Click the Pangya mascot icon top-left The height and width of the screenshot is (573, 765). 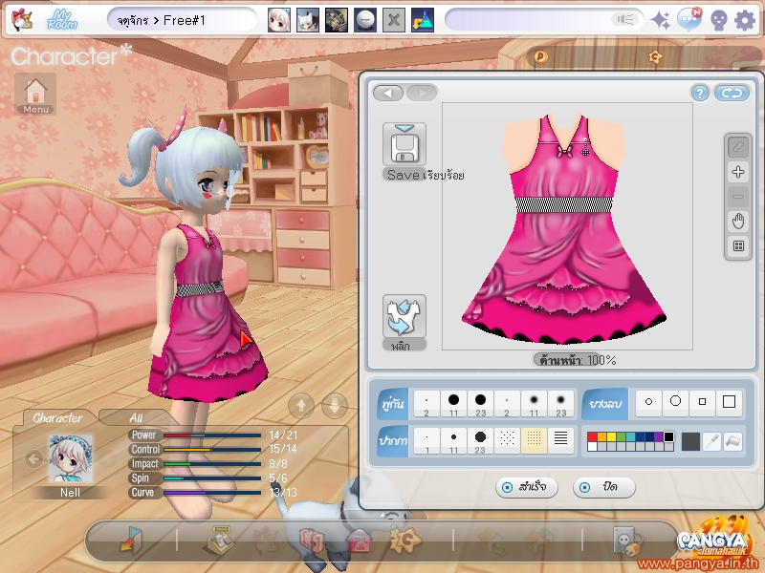coord(21,20)
